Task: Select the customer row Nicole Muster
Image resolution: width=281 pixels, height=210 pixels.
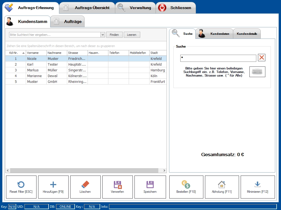Action: tap(55, 59)
